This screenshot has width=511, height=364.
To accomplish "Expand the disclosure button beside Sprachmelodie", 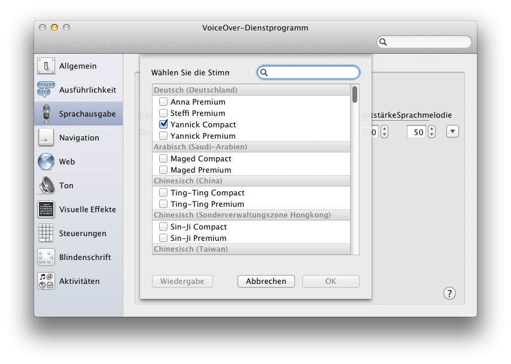I will (452, 131).
